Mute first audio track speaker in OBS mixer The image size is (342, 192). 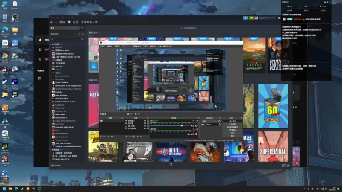(x=192, y=125)
